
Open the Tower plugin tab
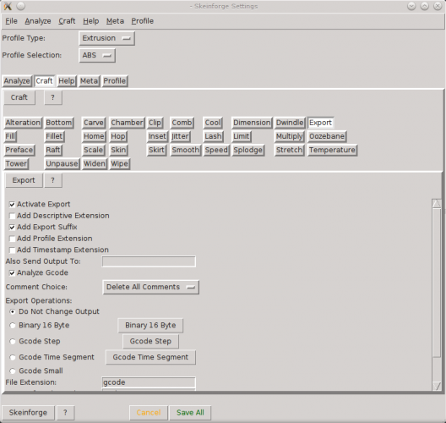[x=16, y=164]
